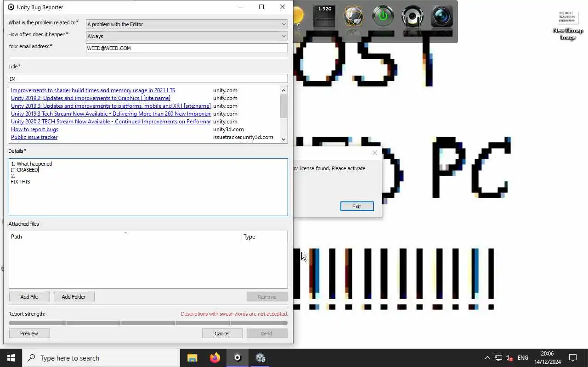This screenshot has width=588, height=367.
Task: Click the Type column header
Action: click(x=265, y=237)
